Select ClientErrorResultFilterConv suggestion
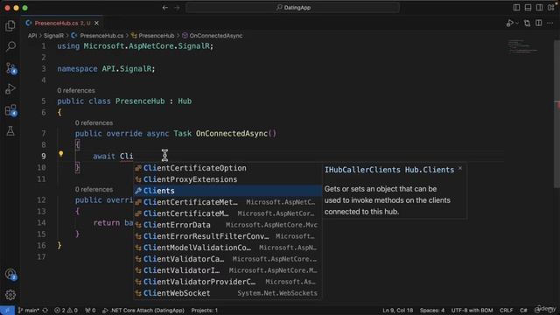 pyautogui.click(x=227, y=236)
